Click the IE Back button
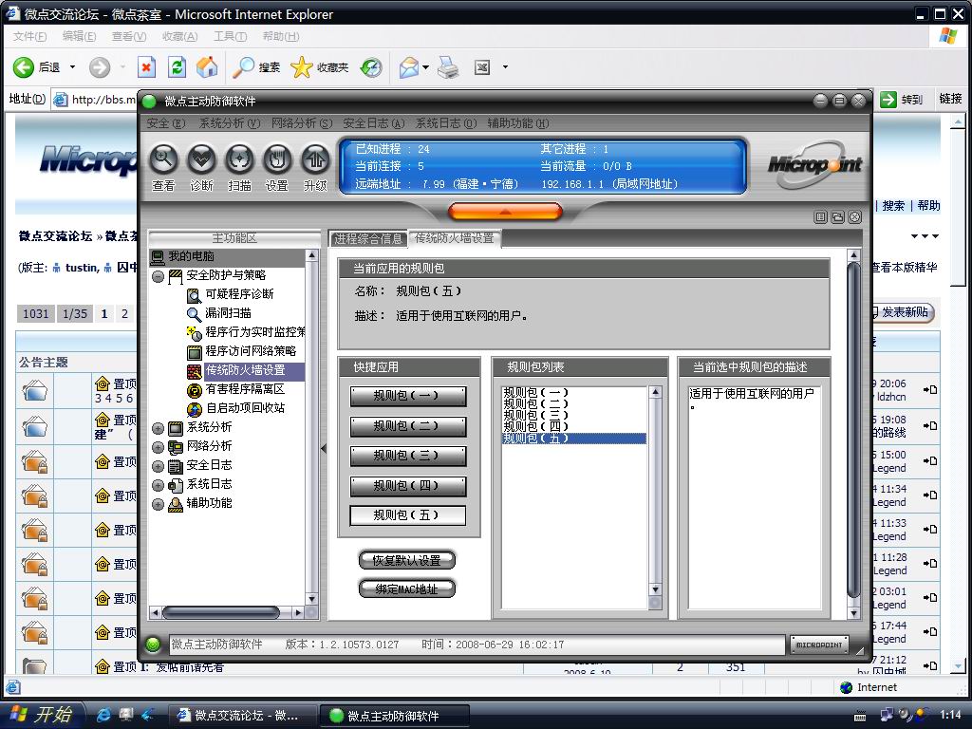Screen dimensions: 972x729 point(37,67)
